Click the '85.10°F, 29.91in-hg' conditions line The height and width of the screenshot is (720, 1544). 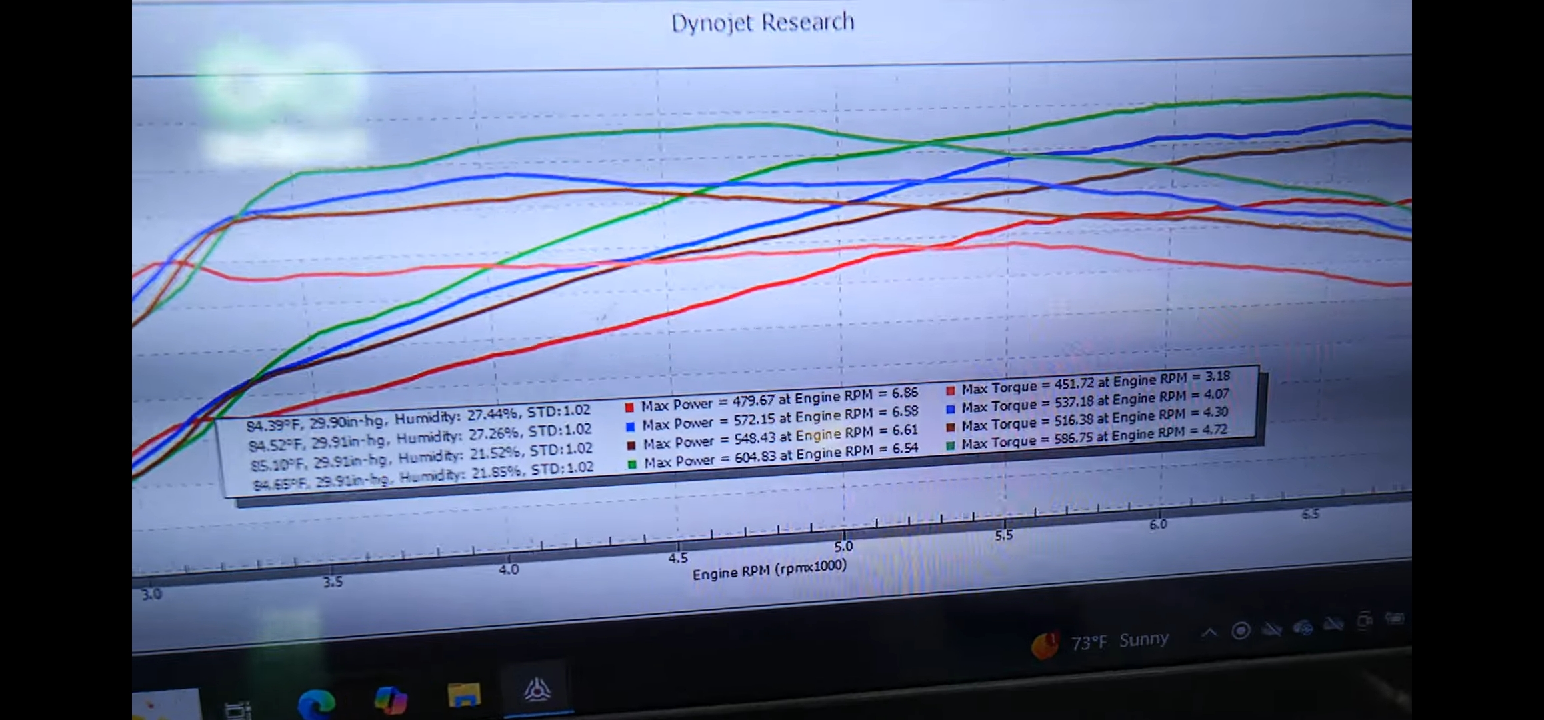(422, 457)
